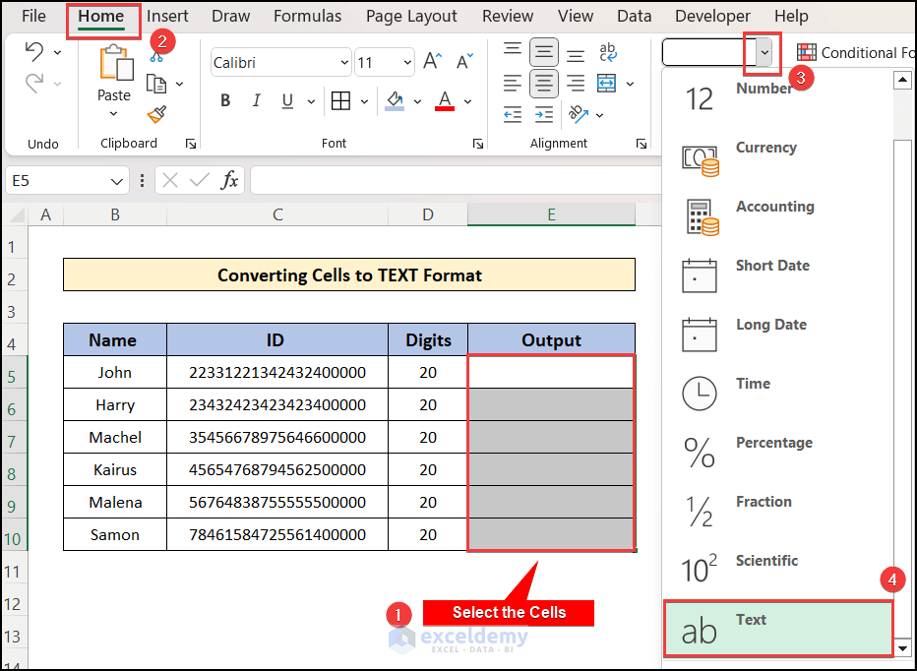This screenshot has width=917, height=671.
Task: Toggle Underline formatting
Action: (287, 101)
